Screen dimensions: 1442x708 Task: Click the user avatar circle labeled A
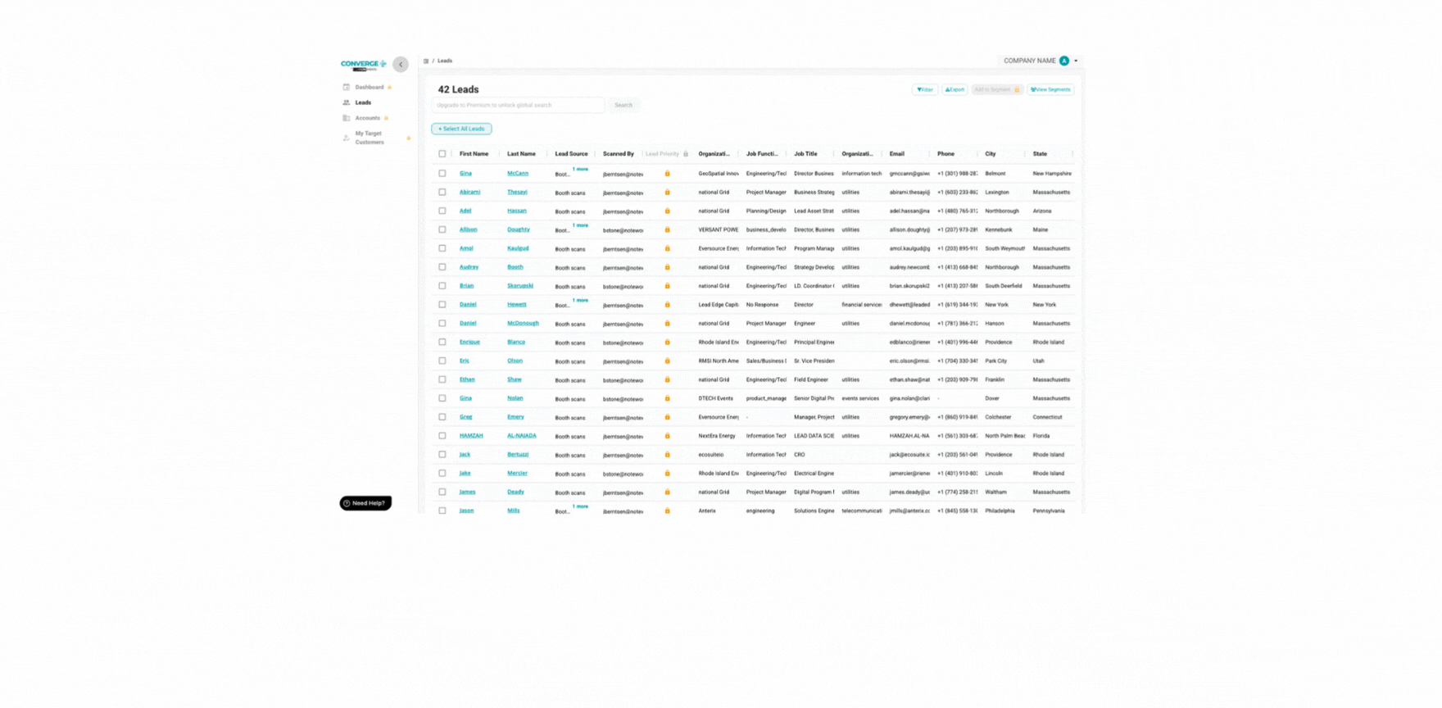[1063, 61]
